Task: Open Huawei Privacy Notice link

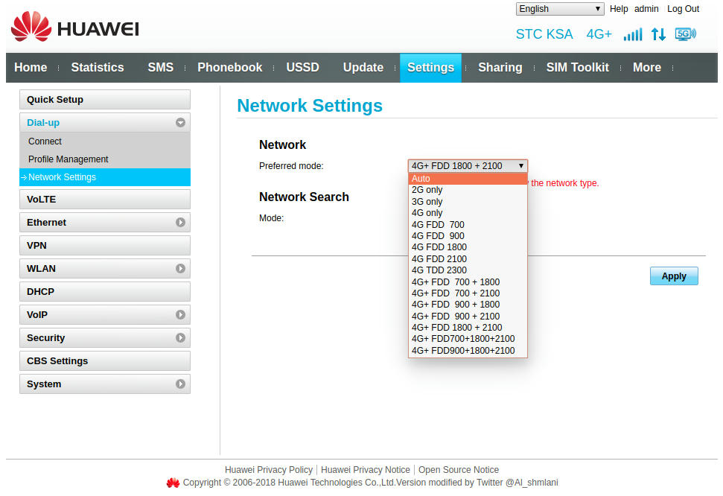Action: 365,470
